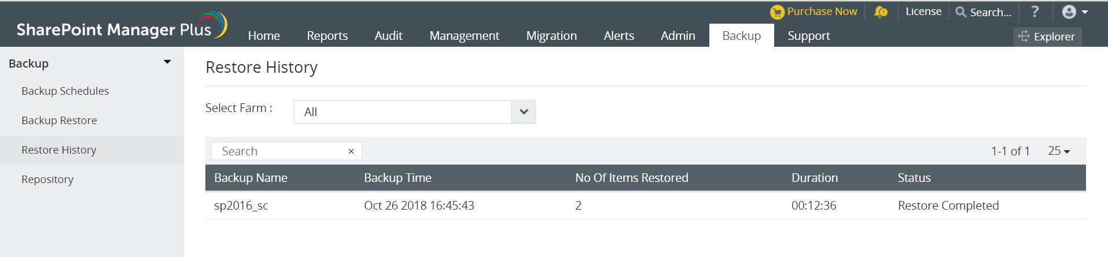Switch to the Reports tab
This screenshot has height=257, width=1108.
coord(327,36)
